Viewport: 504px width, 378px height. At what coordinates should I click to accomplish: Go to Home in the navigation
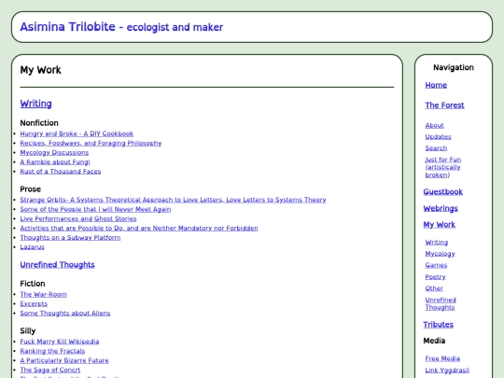[x=436, y=85]
